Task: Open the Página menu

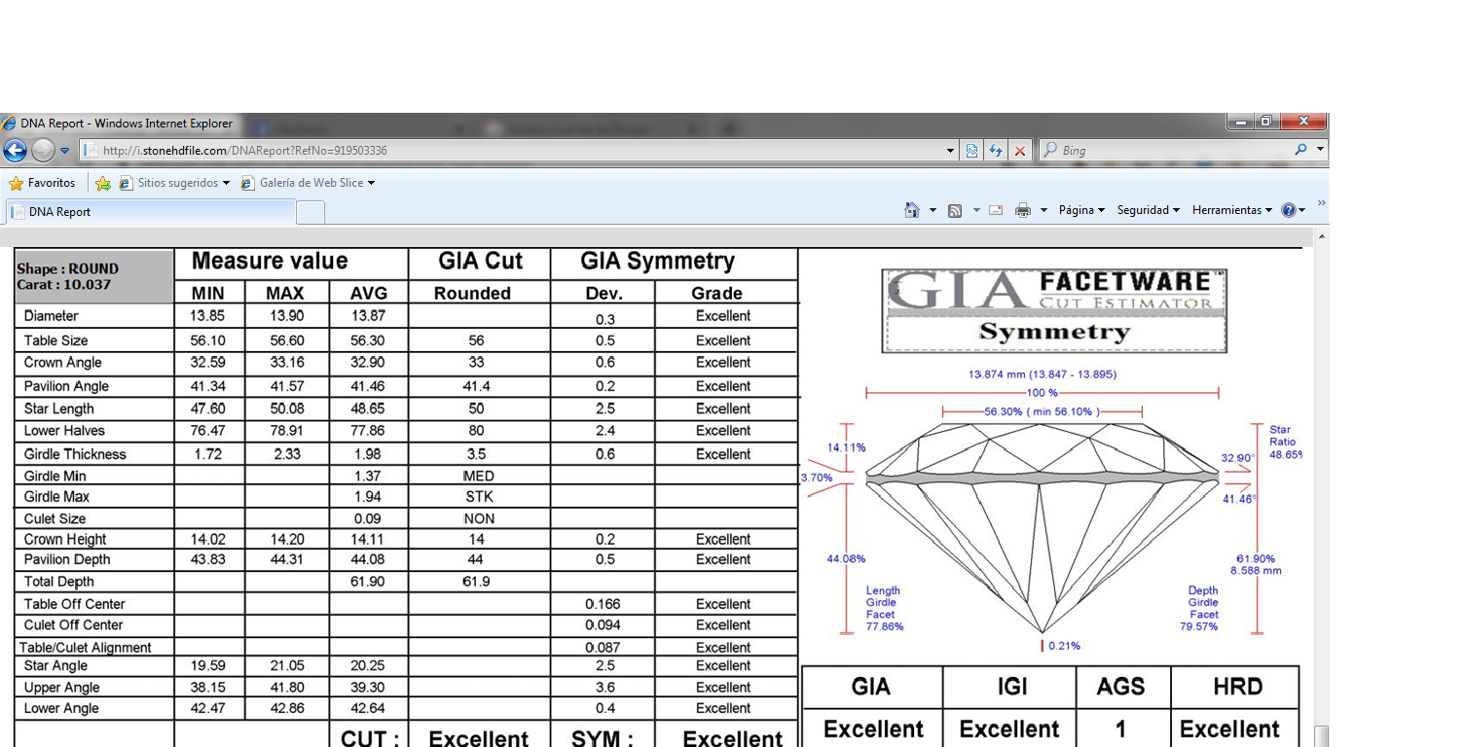Action: click(1081, 210)
